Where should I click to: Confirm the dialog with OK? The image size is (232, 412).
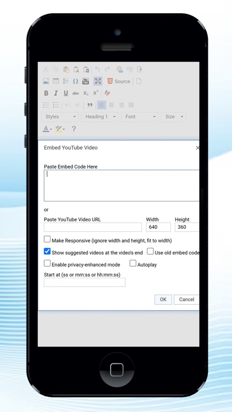tap(163, 299)
